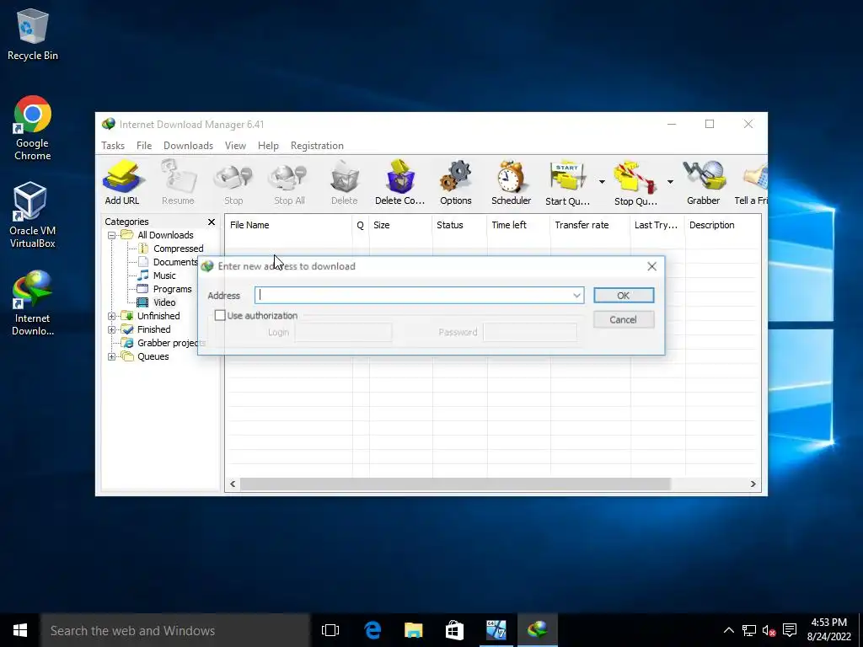Click the Stop All toolbar icon
This screenshot has width=863, height=647.
[289, 183]
